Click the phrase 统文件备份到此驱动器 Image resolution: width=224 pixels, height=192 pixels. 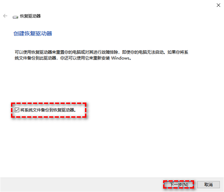pos(35,58)
